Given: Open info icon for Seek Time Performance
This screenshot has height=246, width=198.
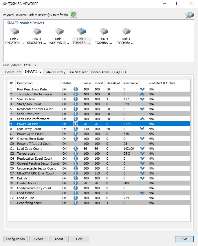Looking at the screenshot, I should point(76,119).
